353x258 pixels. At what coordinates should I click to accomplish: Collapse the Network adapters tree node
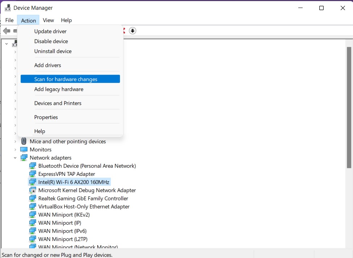pos(15,158)
